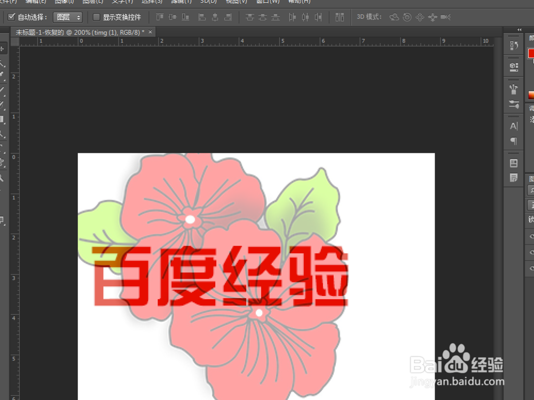Open the 3D Materials panel icon
This screenshot has height=400, width=534.
(x=513, y=67)
